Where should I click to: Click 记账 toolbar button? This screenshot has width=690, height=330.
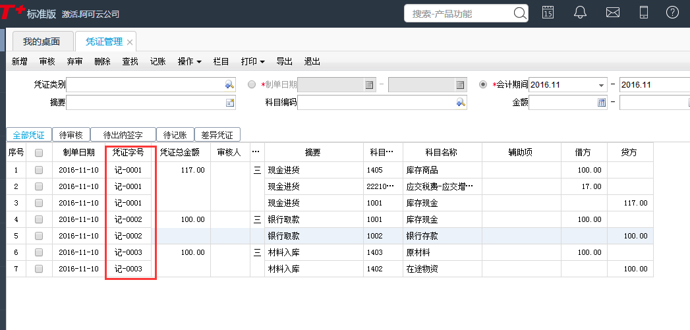click(x=158, y=62)
